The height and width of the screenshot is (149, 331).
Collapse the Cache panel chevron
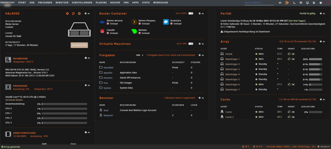(x=324, y=99)
